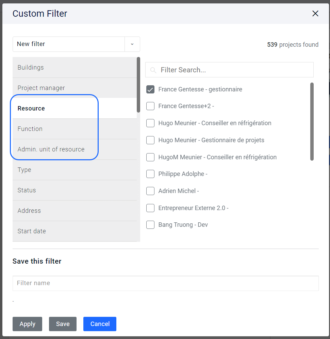Check Entrepreneur Externe 2.0
Image resolution: width=330 pixels, height=339 pixels.
(150, 208)
